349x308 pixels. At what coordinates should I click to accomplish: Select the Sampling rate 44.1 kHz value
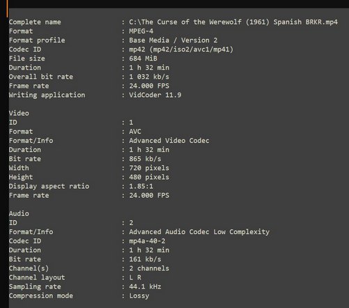click(x=145, y=286)
